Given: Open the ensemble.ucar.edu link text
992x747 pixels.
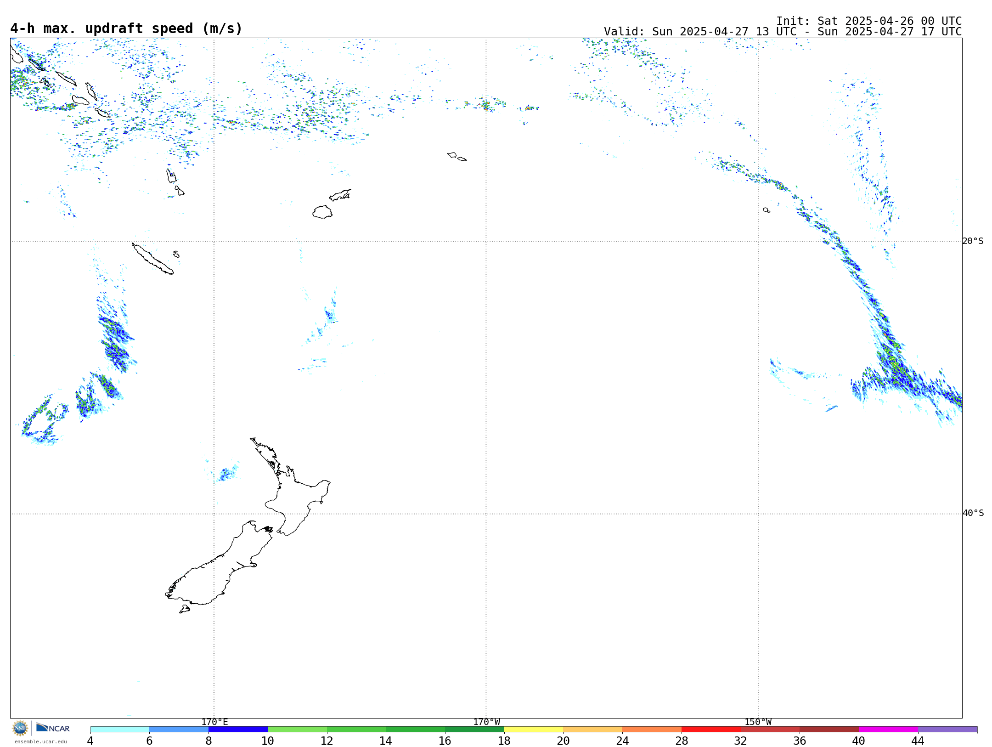Looking at the screenshot, I should pos(41,741).
